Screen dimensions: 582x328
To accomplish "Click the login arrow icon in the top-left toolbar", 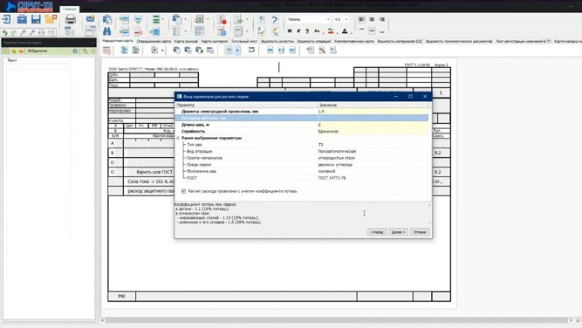I will [7, 19].
